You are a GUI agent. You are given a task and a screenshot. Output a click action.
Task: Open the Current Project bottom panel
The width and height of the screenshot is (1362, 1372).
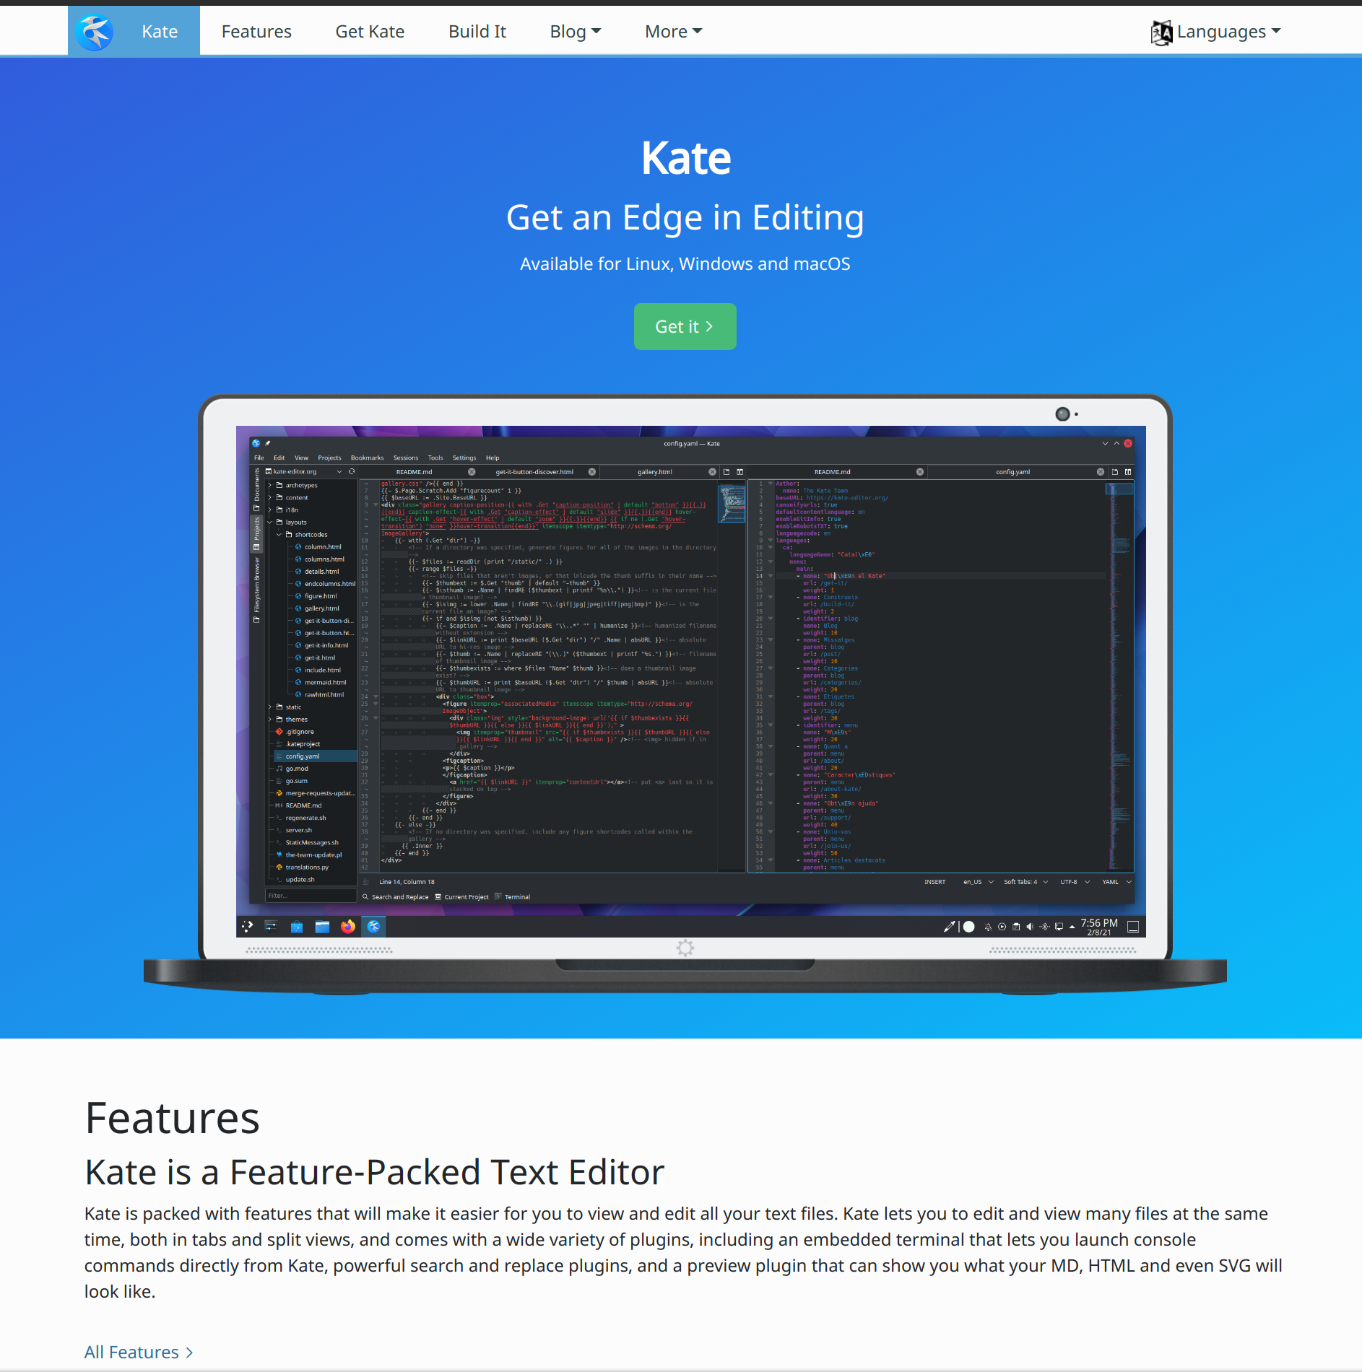coord(462,897)
